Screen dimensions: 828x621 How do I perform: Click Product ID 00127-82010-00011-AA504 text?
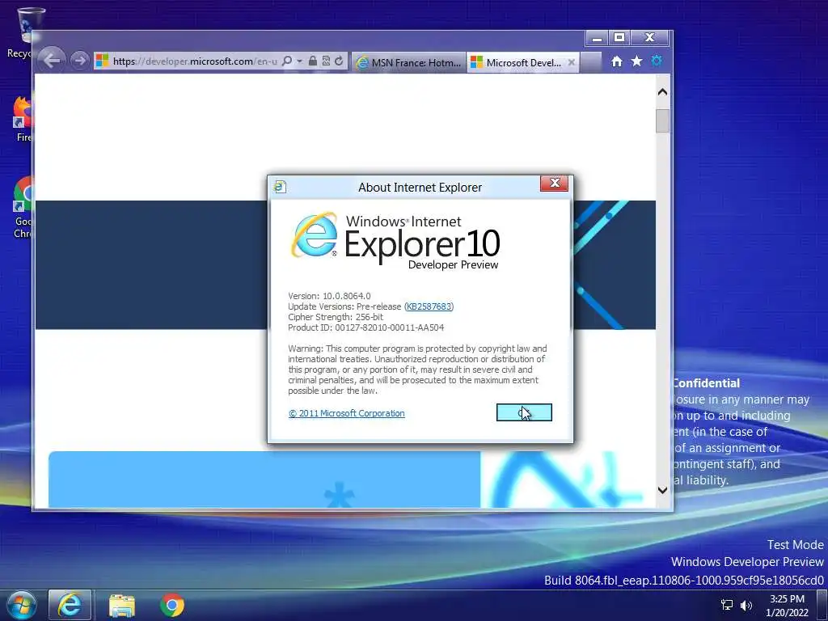[366, 327]
